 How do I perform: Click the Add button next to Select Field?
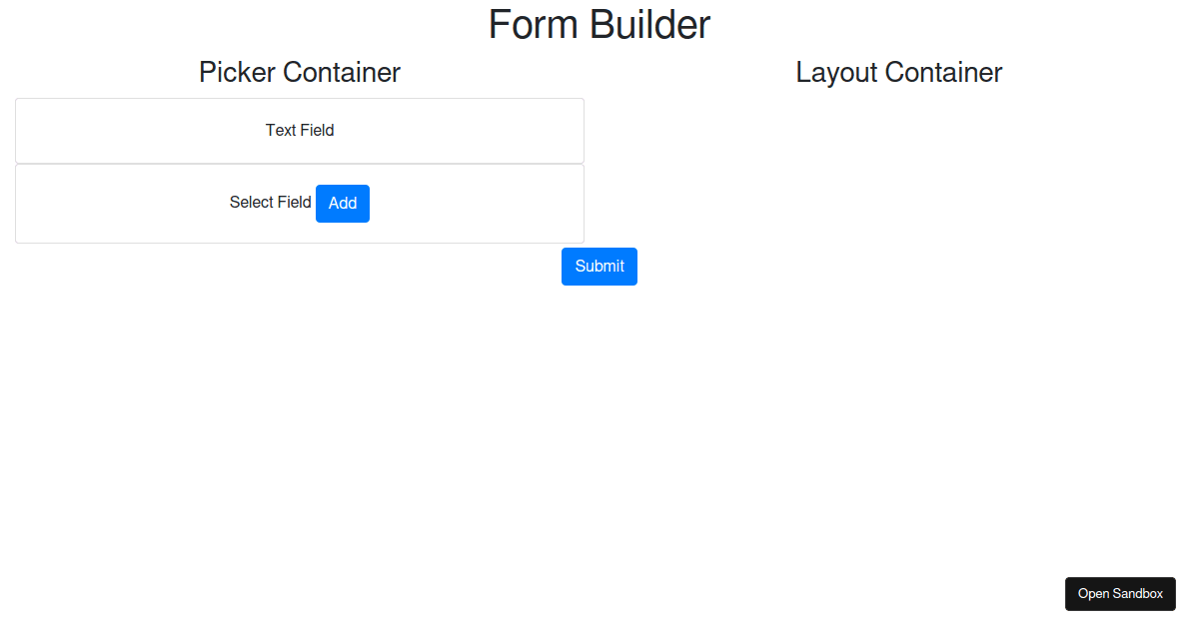point(343,204)
